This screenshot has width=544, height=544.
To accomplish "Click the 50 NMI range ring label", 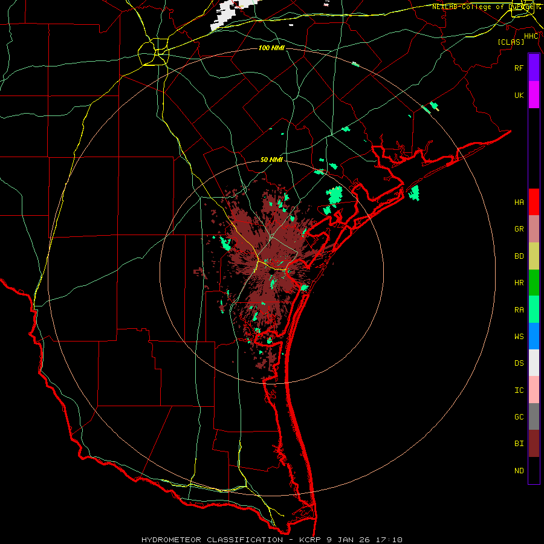I will pos(271,160).
